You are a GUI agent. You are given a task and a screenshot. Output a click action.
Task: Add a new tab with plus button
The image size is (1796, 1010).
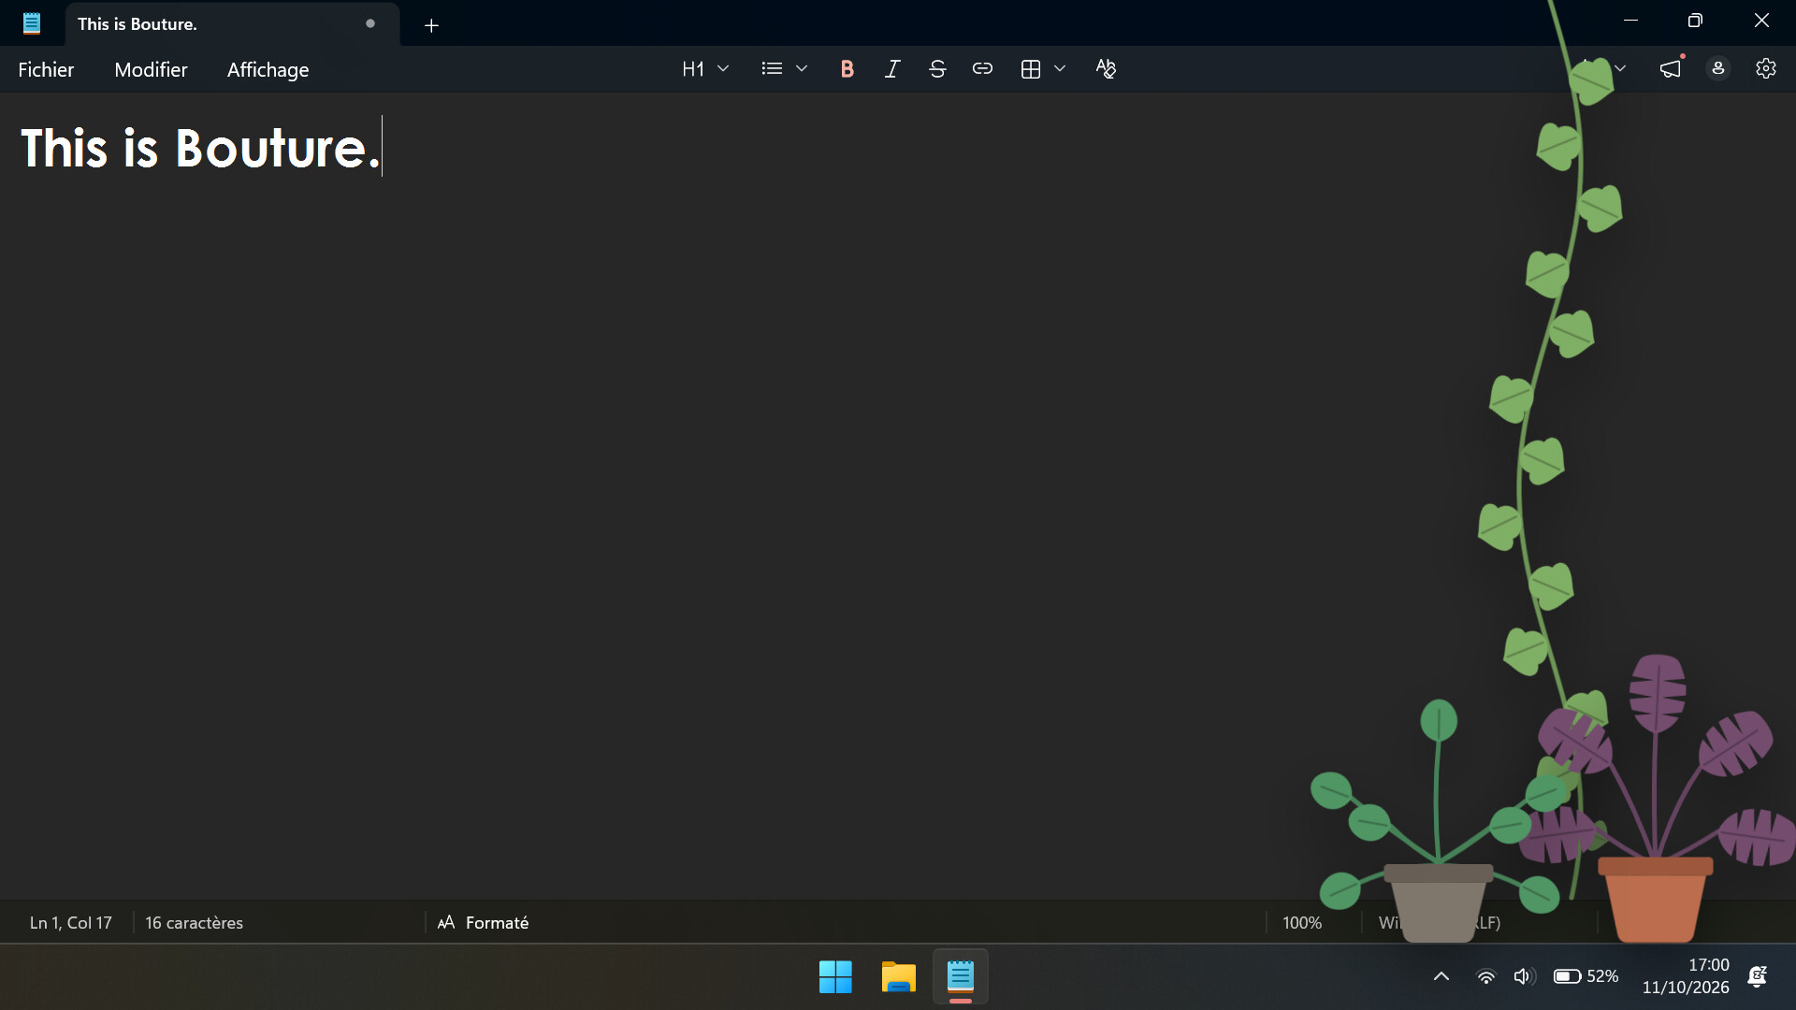[431, 25]
